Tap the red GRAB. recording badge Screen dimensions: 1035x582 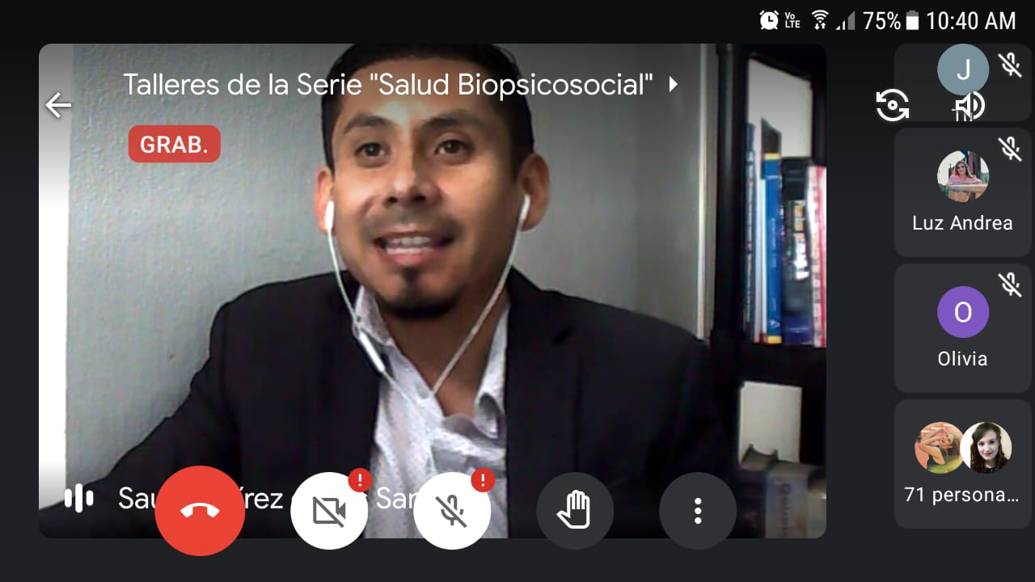[174, 144]
